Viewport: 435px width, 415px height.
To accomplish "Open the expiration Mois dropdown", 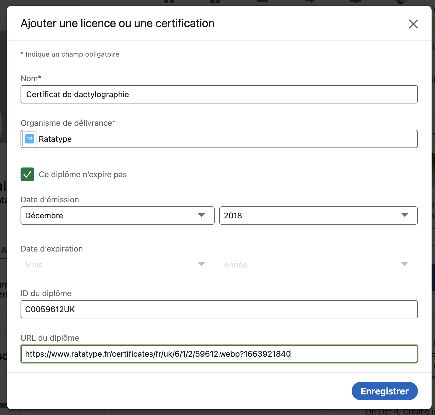I will pos(117,265).
